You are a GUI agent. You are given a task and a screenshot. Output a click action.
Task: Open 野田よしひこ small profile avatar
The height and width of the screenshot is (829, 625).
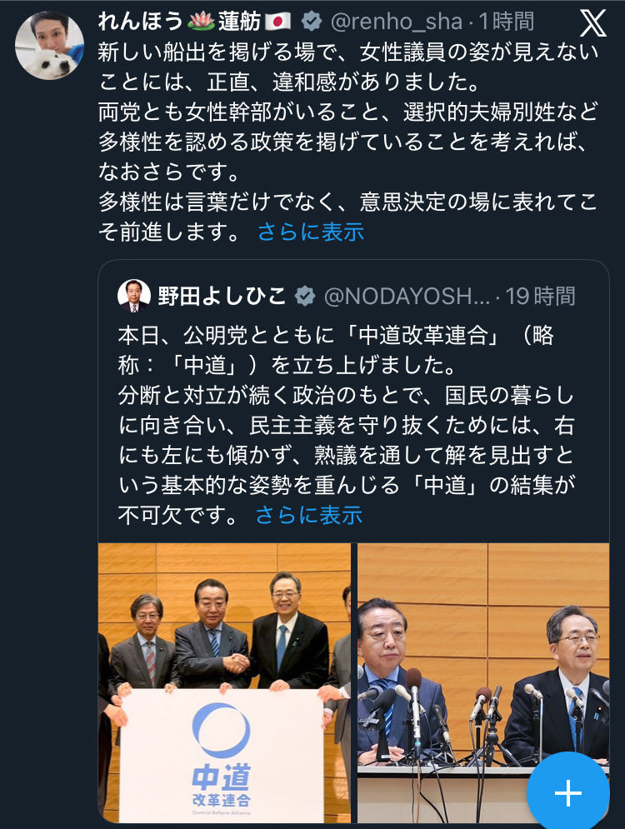[x=134, y=296]
